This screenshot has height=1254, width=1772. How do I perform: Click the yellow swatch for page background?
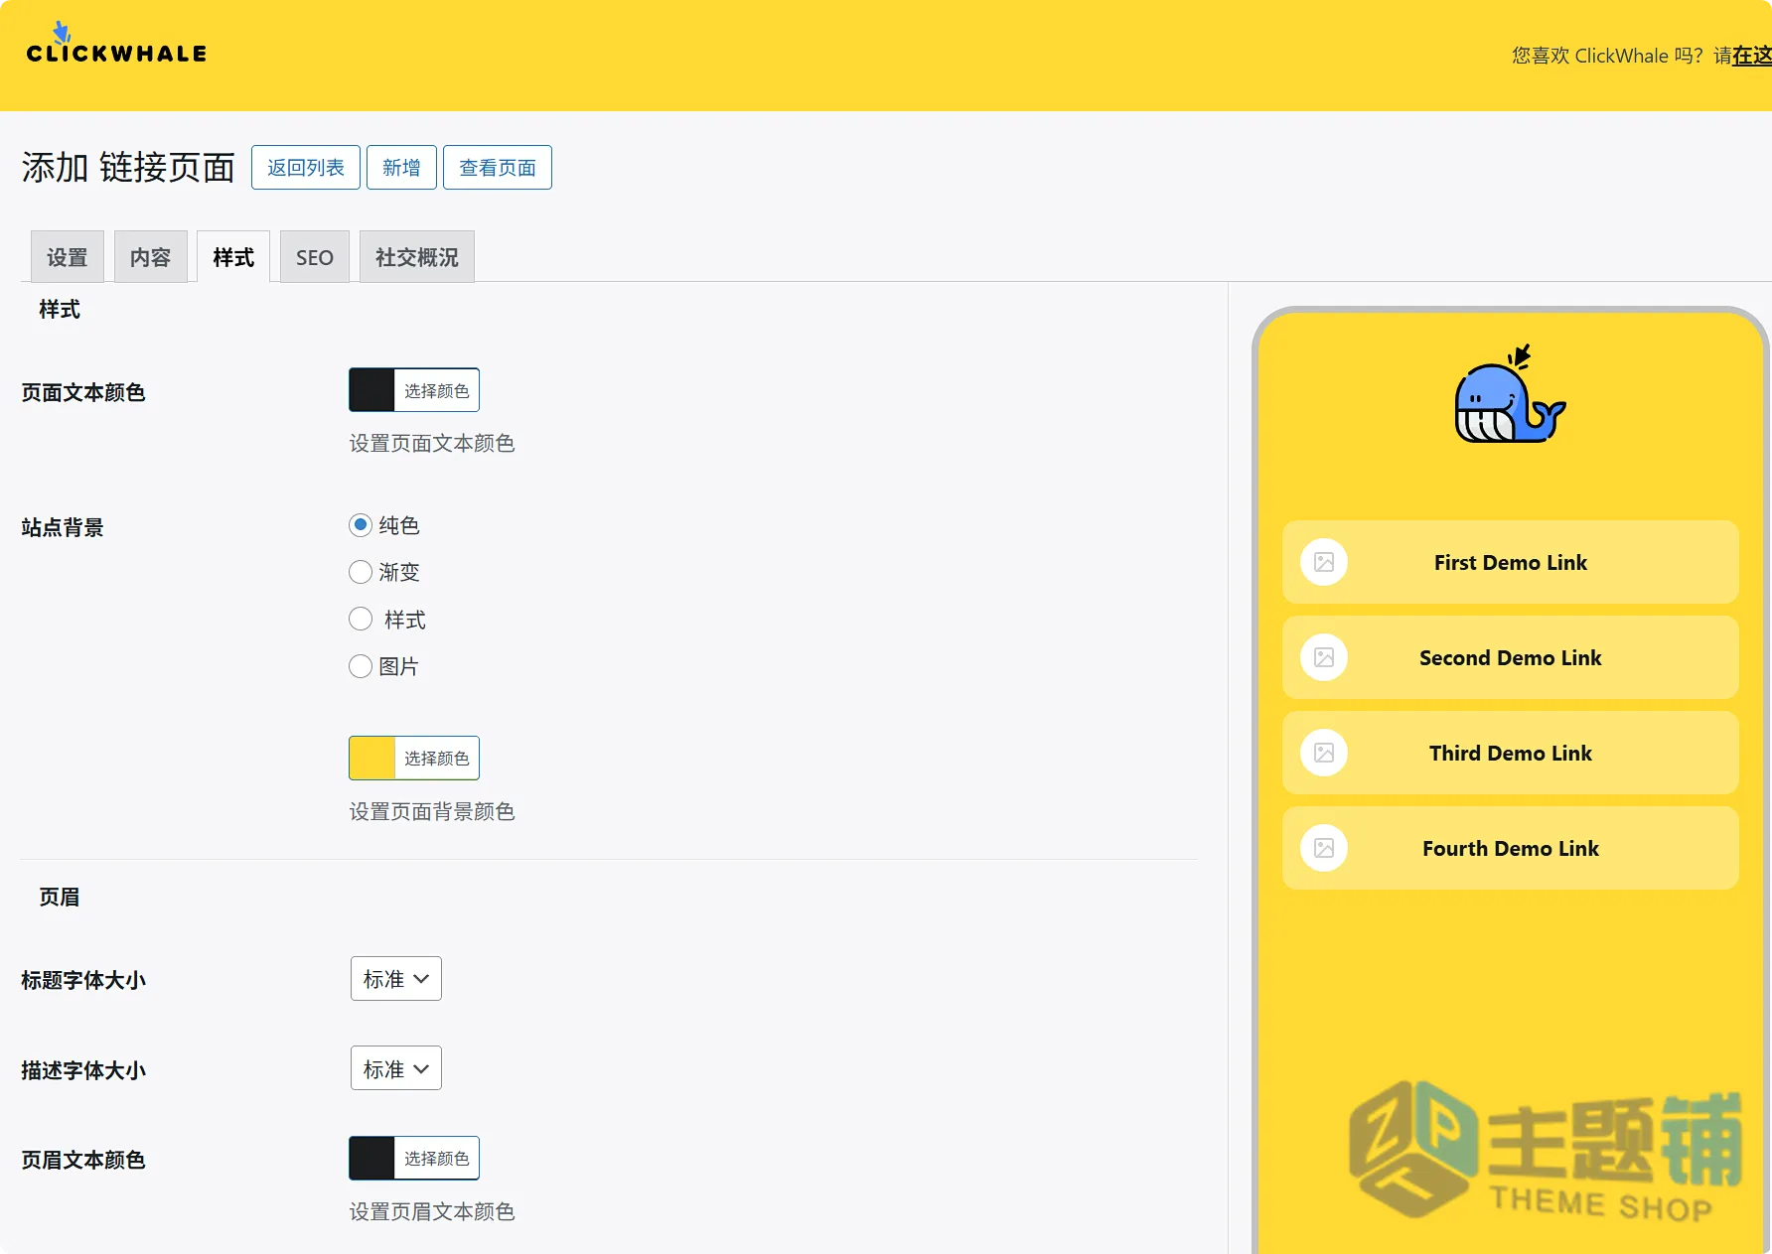click(x=371, y=758)
